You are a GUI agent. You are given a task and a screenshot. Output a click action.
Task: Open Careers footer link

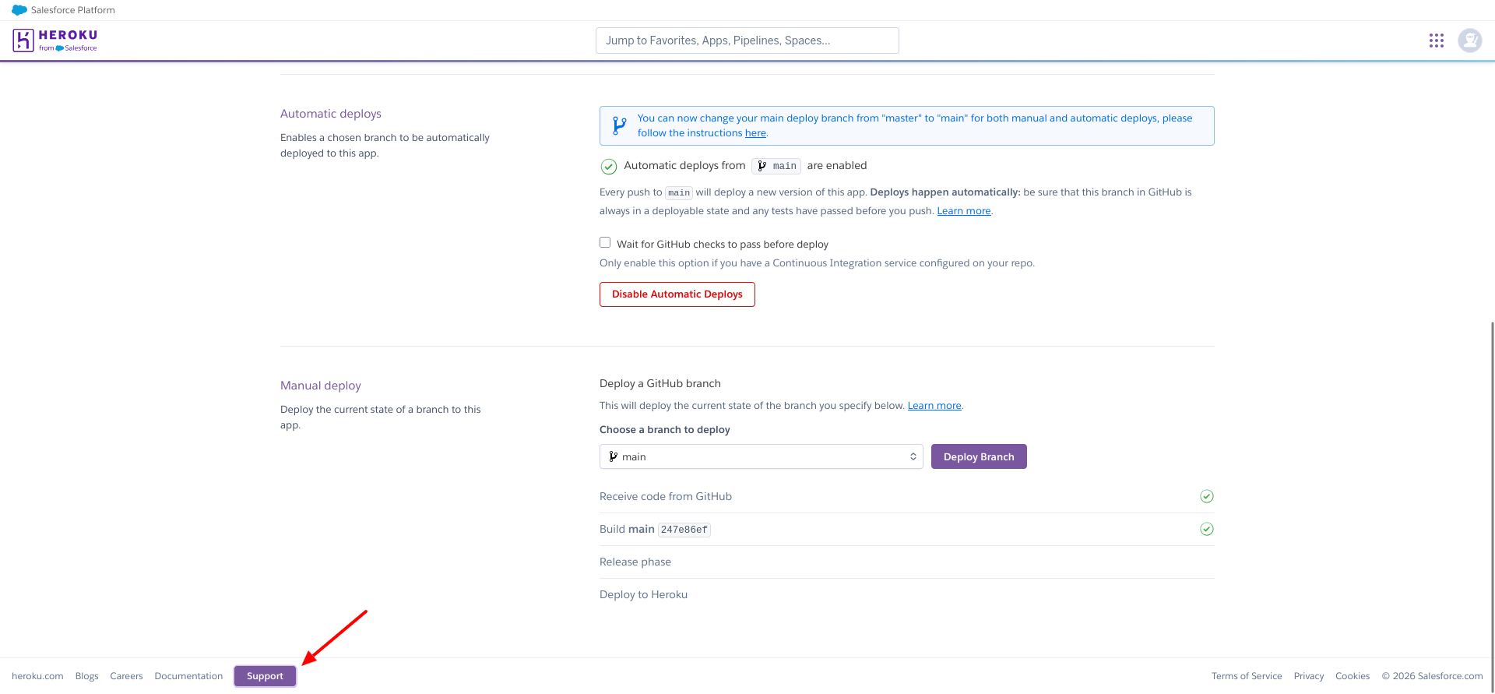[126, 676]
